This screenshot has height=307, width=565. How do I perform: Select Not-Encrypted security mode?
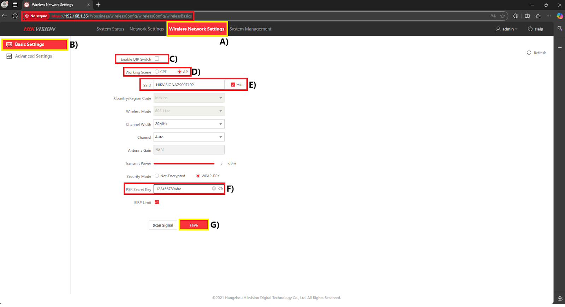click(x=157, y=176)
